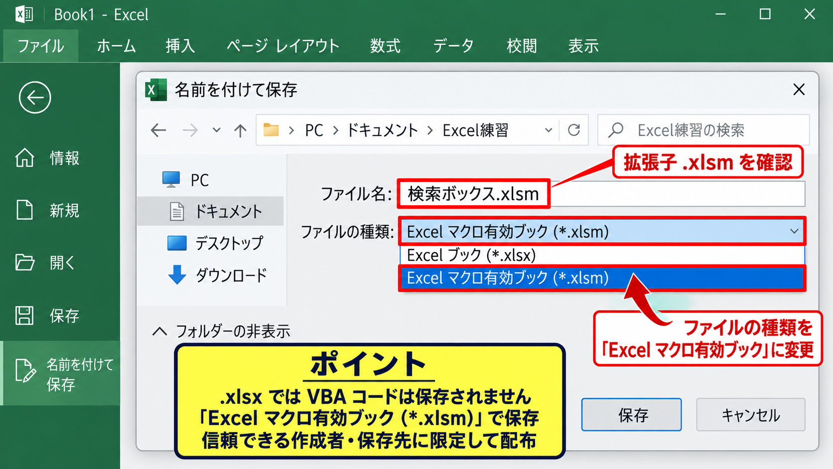Open the 数式 ribbon tab
This screenshot has height=469, width=833.
point(385,46)
